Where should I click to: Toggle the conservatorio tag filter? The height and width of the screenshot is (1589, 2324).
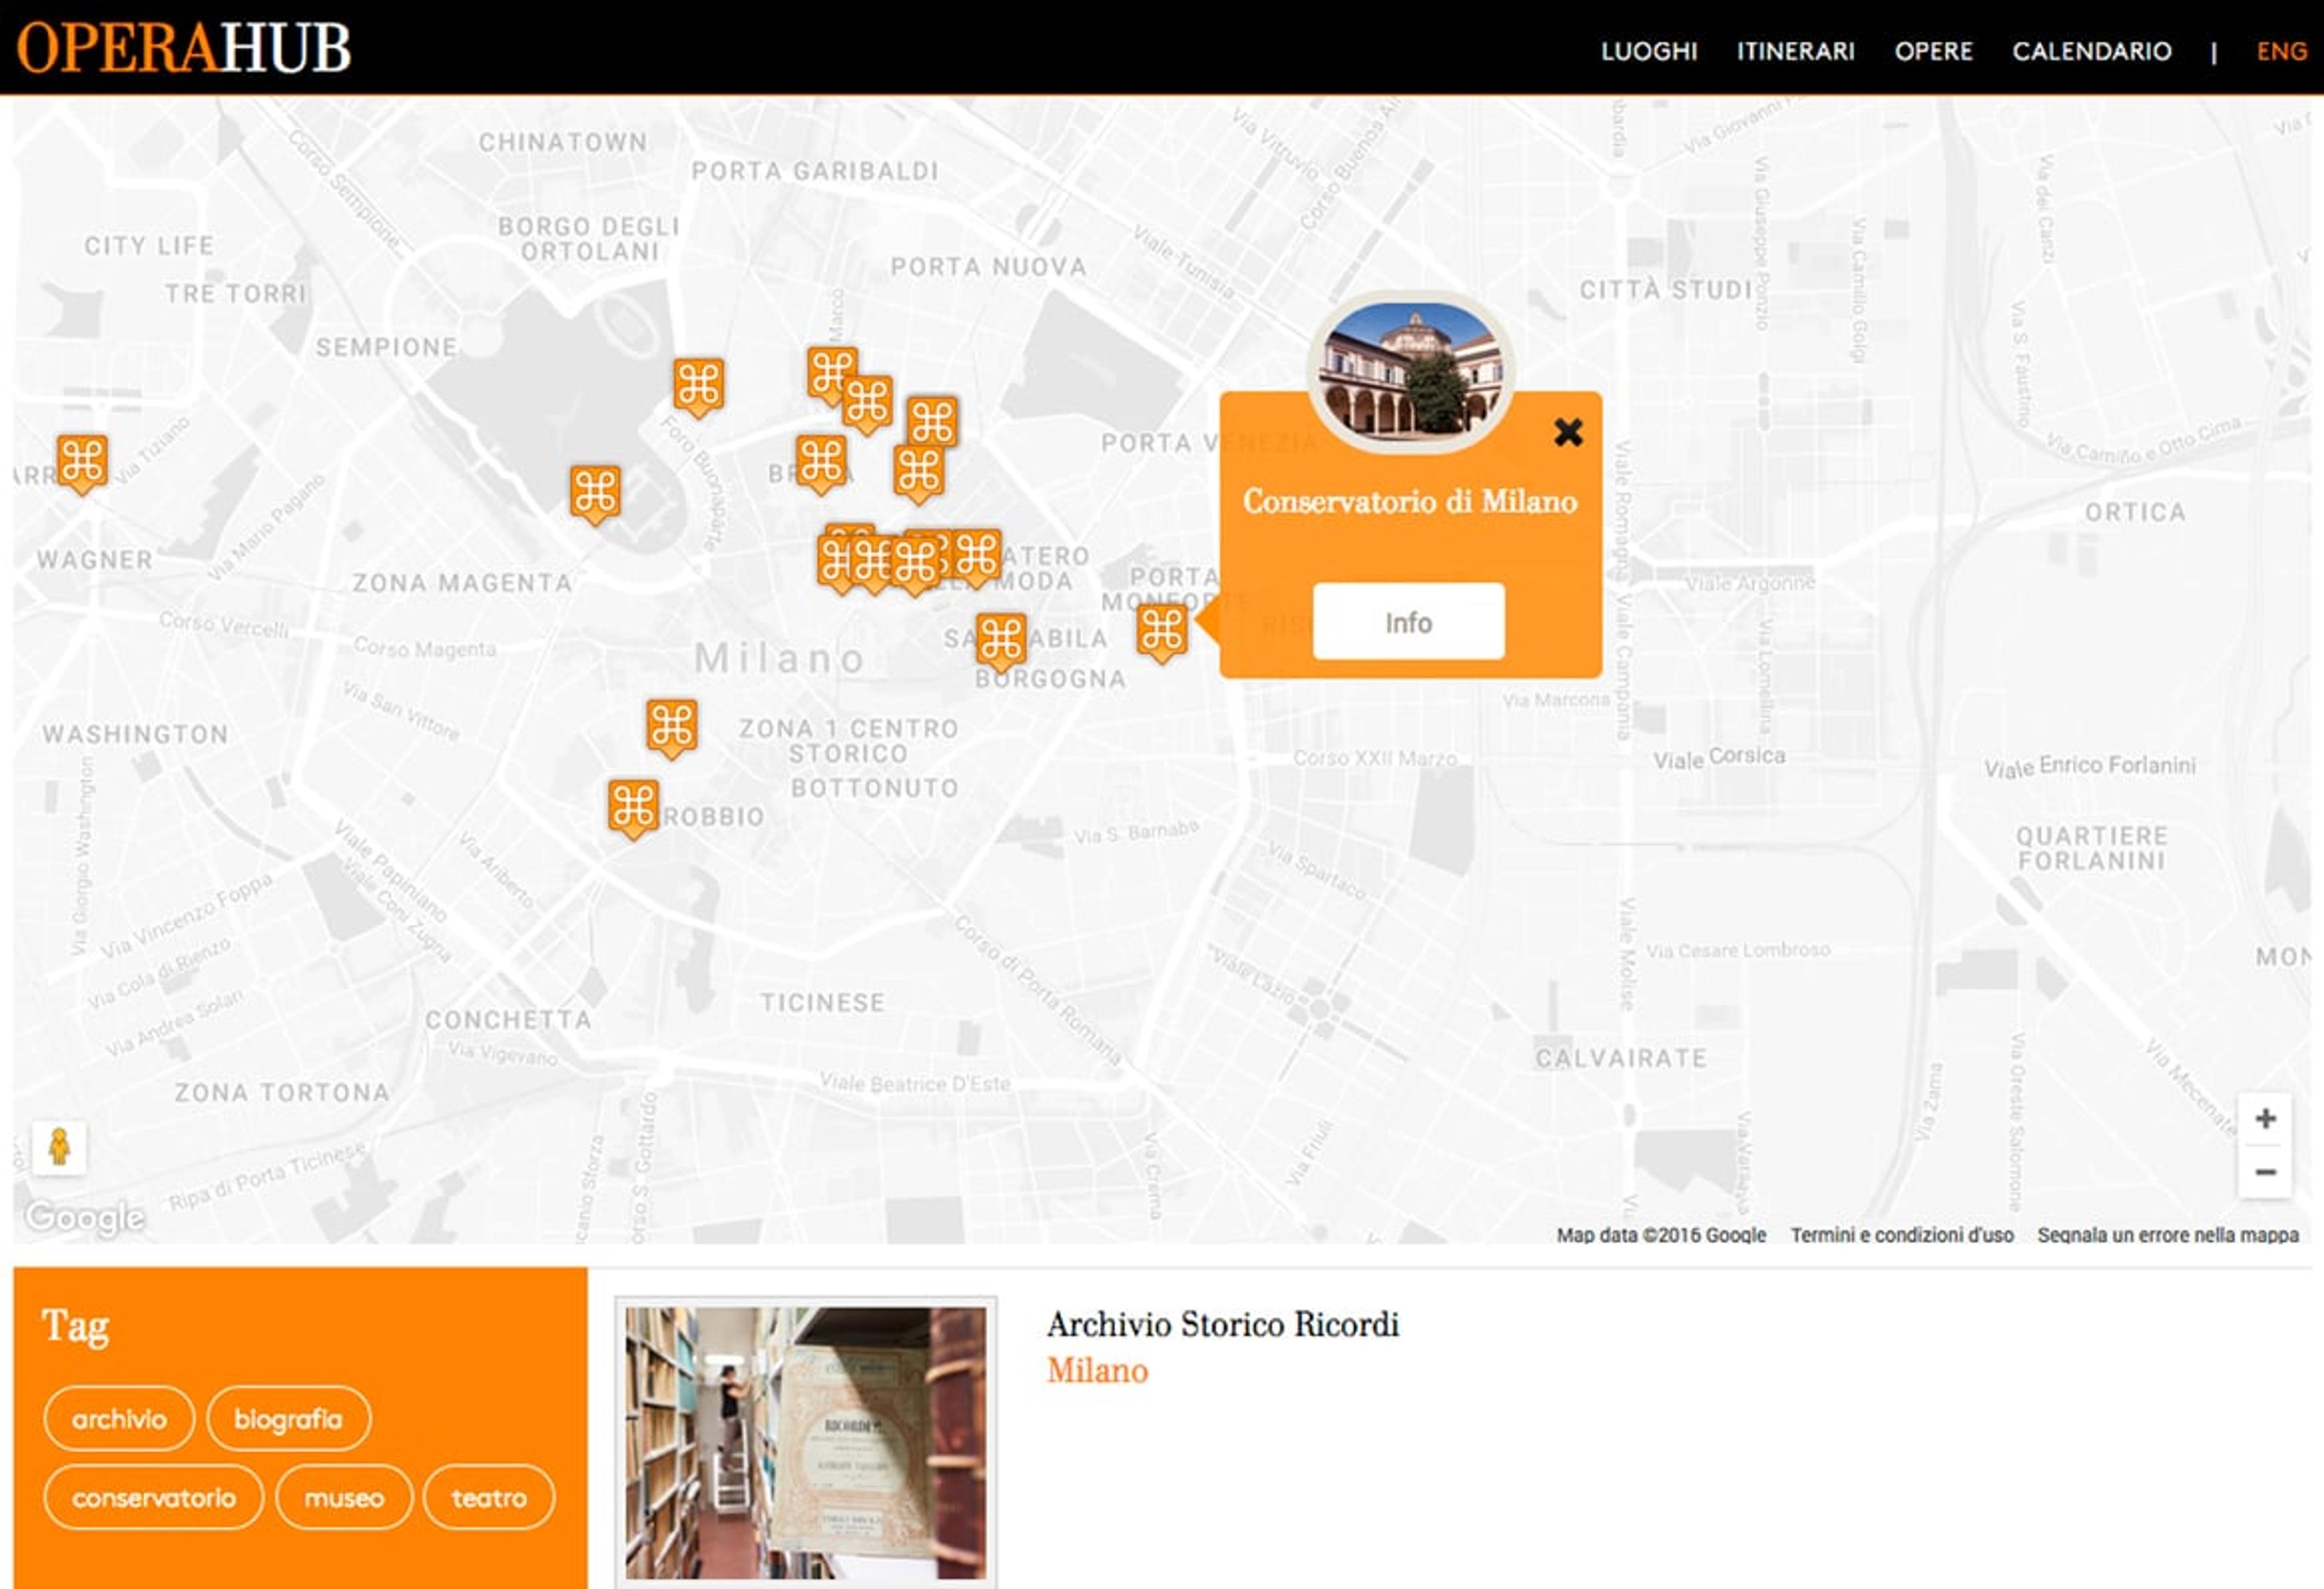click(x=154, y=1498)
